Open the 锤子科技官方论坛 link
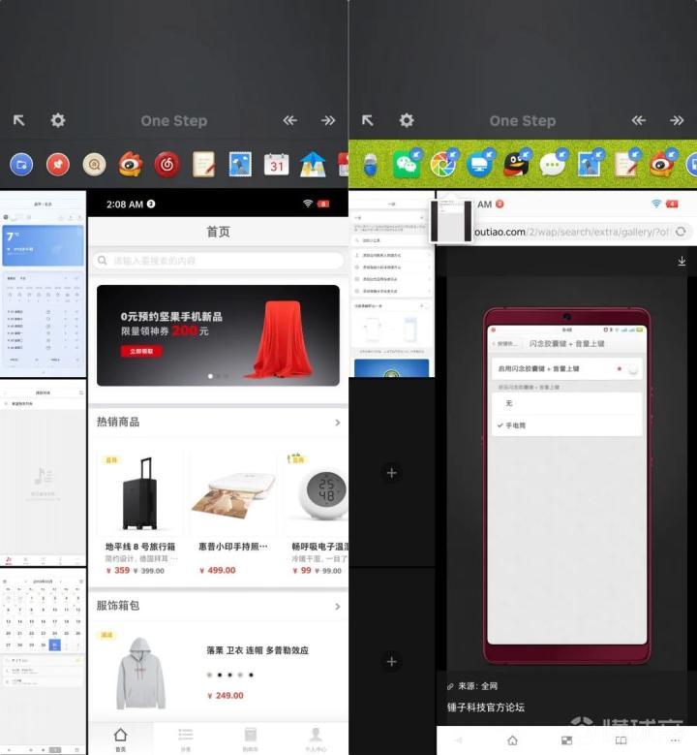 (486, 708)
